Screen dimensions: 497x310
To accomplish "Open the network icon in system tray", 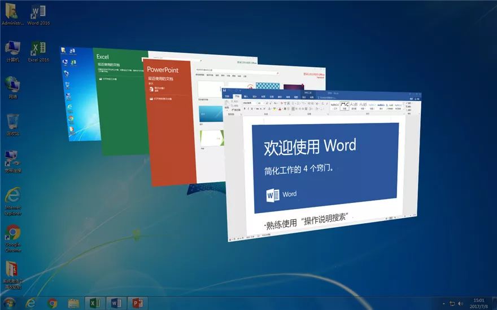I will tap(452, 303).
